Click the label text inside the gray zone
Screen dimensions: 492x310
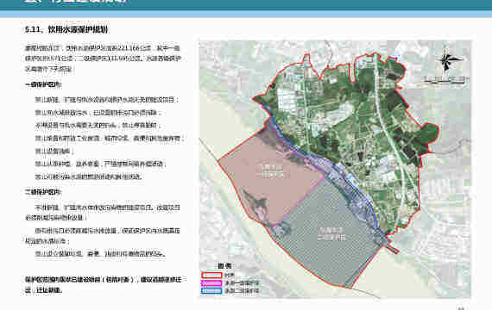(x=331, y=234)
